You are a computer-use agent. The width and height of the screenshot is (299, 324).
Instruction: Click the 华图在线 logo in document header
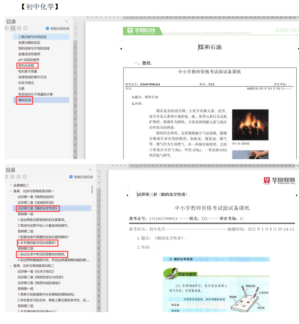point(141,31)
